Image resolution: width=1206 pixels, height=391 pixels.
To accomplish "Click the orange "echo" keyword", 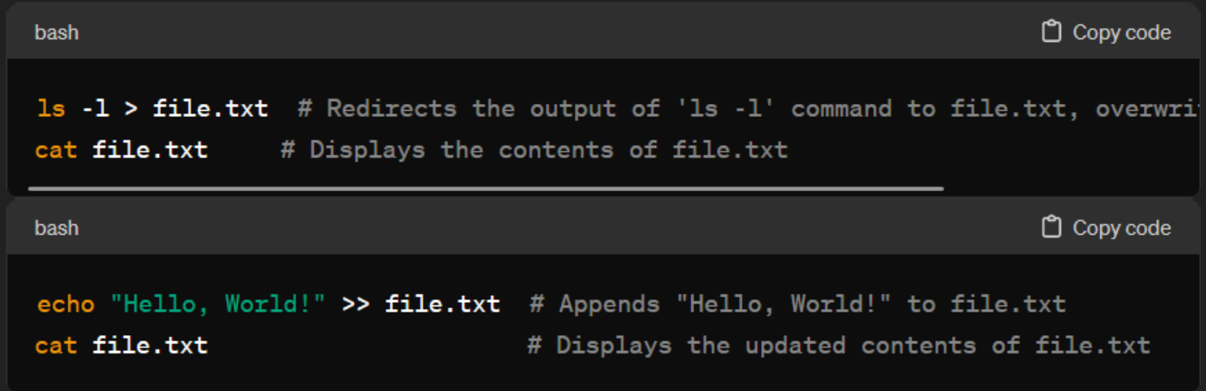I will (66, 305).
